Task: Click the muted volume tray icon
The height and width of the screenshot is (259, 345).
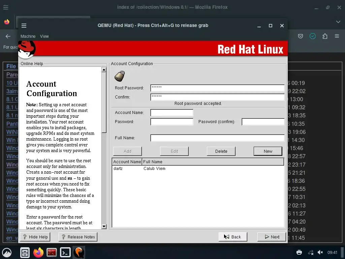Action: (x=320, y=252)
